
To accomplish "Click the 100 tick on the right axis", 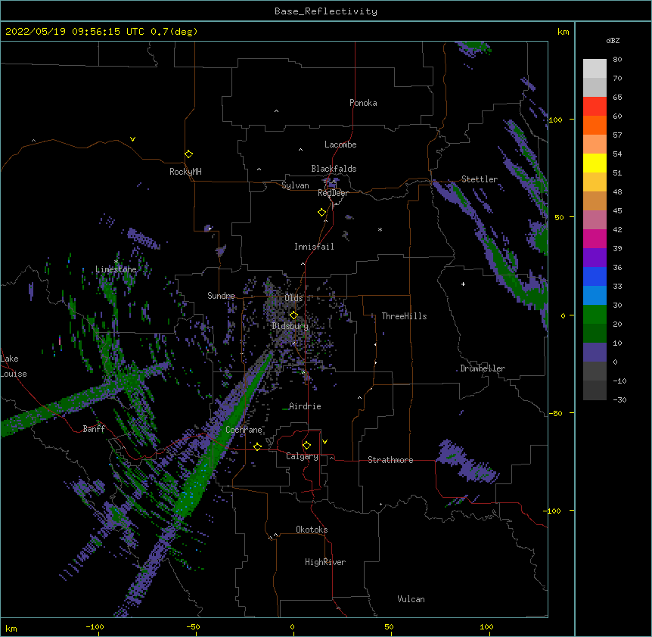I will pos(555,120).
